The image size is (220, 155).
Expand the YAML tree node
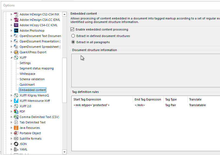(11, 149)
